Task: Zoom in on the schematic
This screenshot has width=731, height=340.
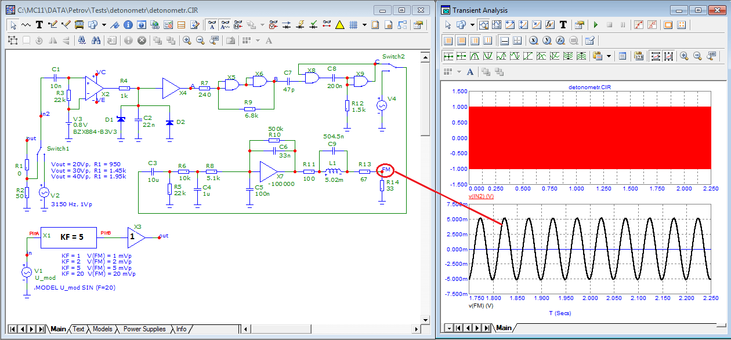Action: (x=187, y=40)
